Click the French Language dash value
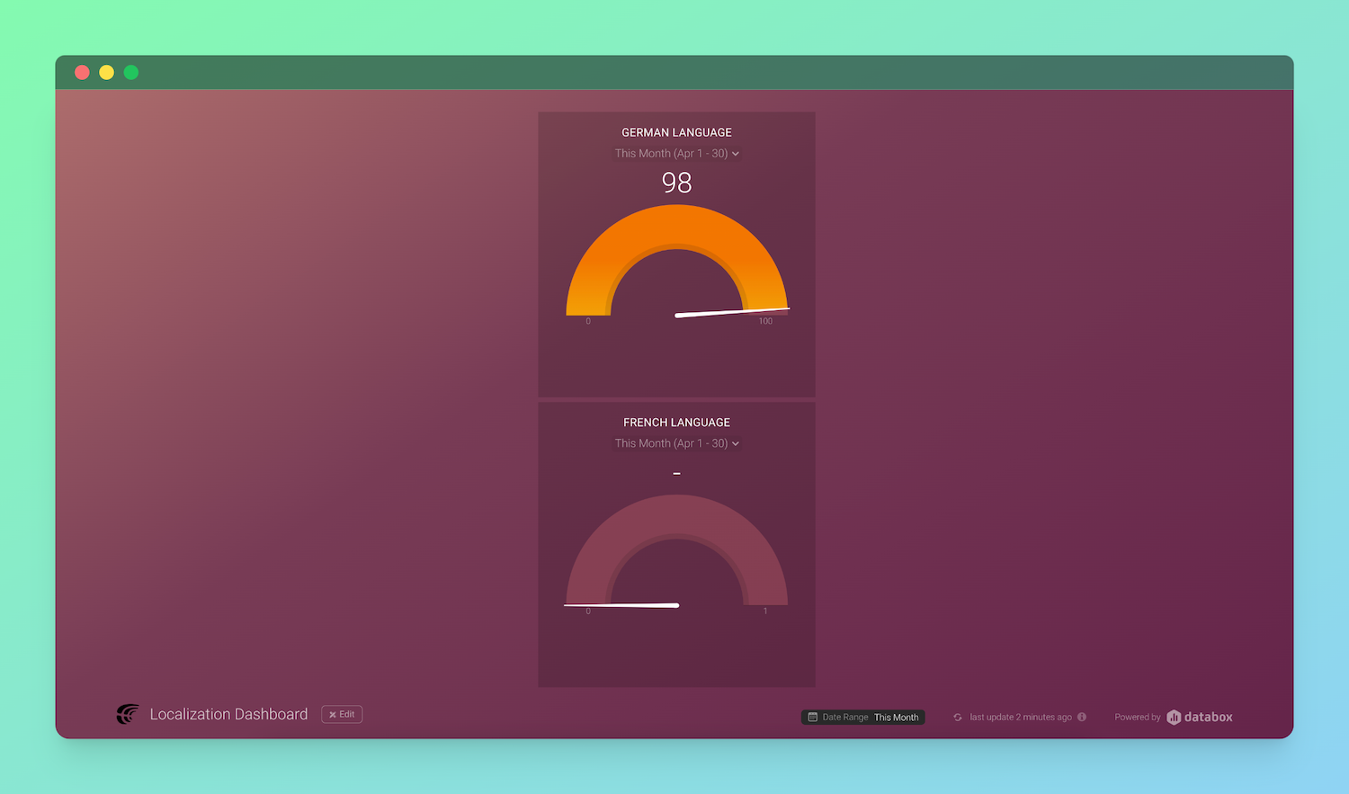The height and width of the screenshot is (794, 1349). [676, 473]
